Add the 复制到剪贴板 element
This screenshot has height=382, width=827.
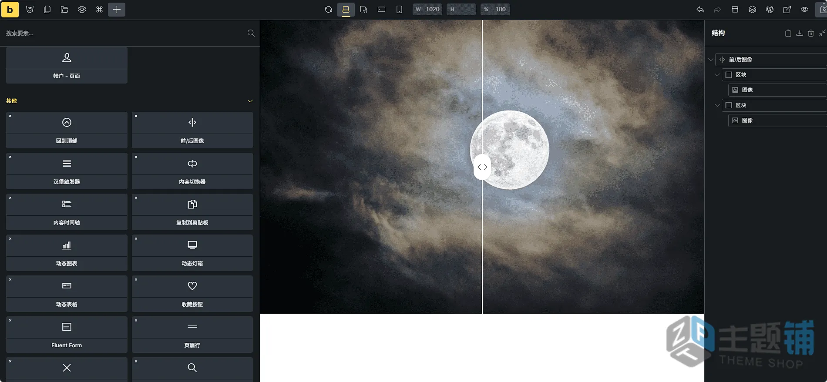pos(192,212)
